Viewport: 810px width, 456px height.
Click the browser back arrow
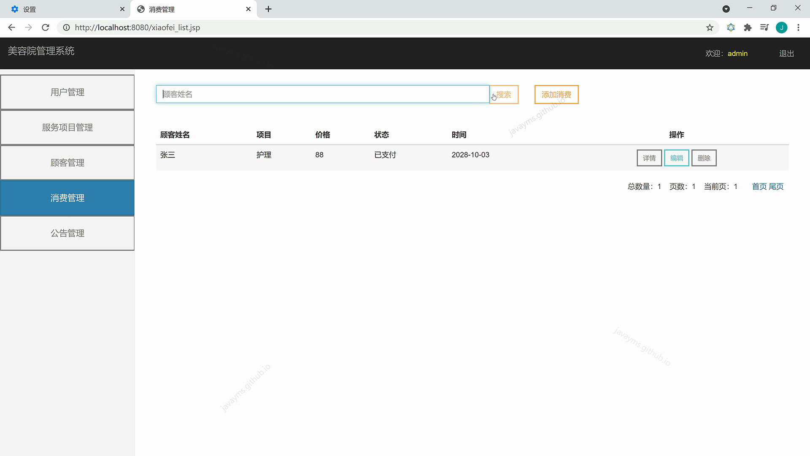(x=11, y=27)
